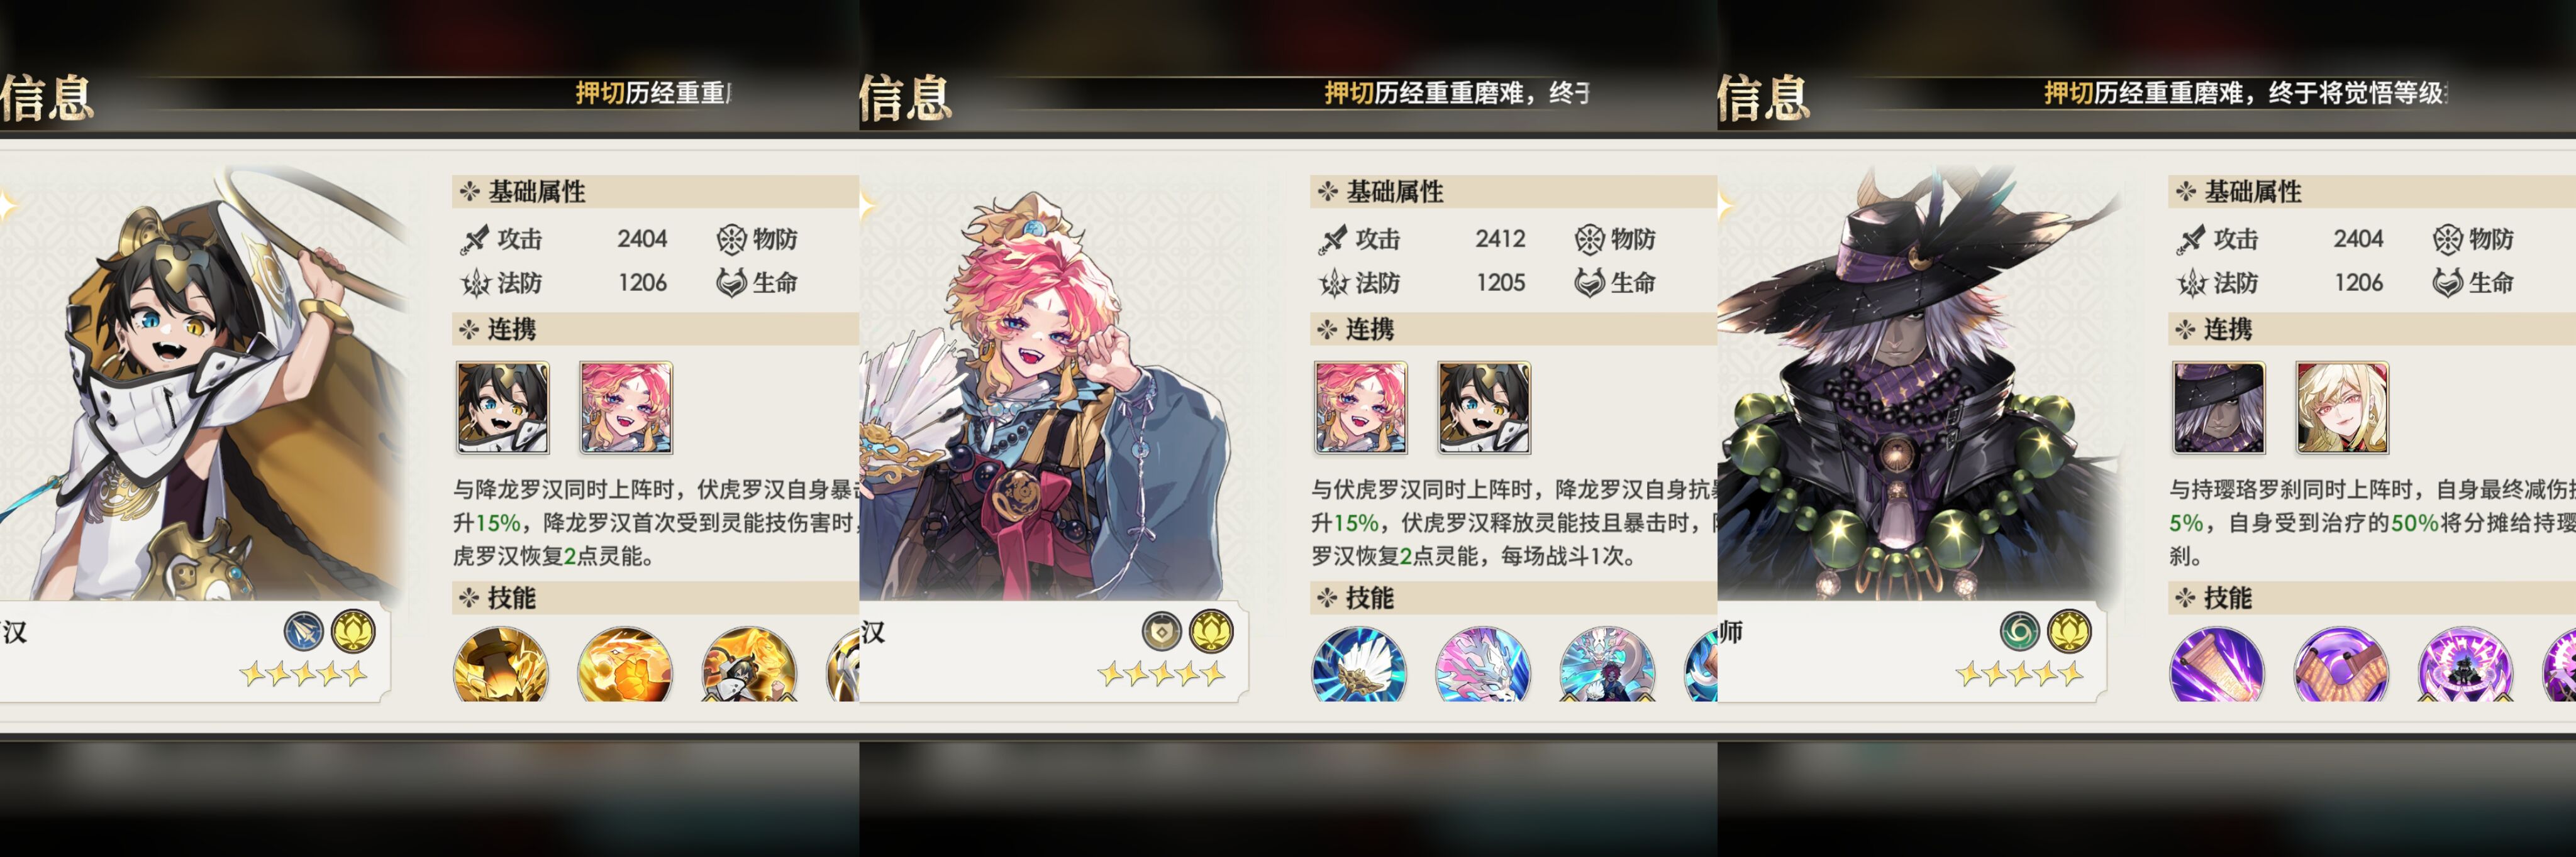Tap the grey shield class badge
2576x857 pixels.
click(x=1162, y=631)
